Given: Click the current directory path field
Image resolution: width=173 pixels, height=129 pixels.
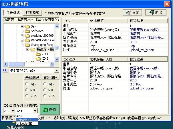Looking at the screenshot, I should (31, 20).
